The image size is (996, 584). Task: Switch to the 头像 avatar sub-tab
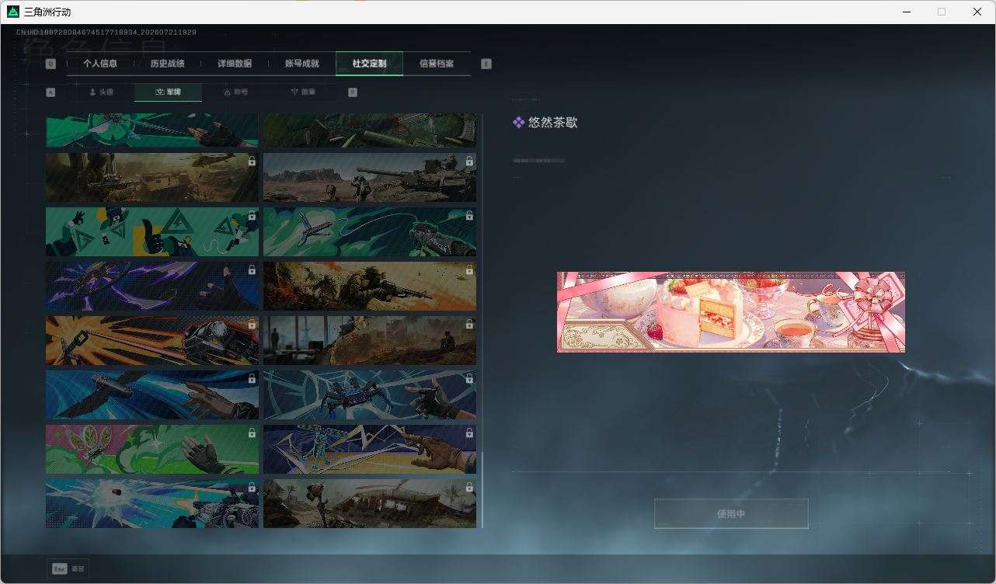[x=101, y=92]
